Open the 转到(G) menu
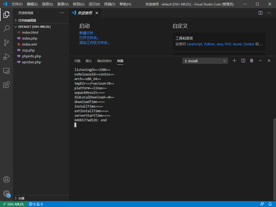The width and height of the screenshot is (276, 207). click(78, 4)
